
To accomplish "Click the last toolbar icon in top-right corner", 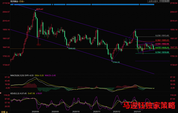I will 169,1.
